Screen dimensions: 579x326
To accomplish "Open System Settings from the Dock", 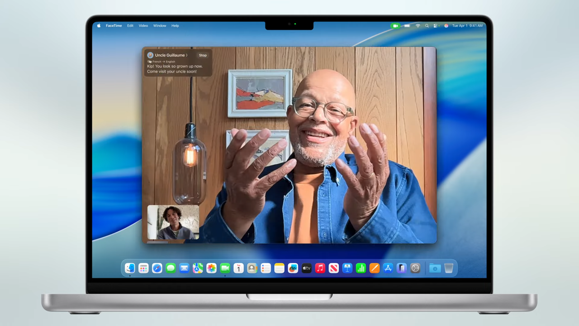I will point(415,268).
